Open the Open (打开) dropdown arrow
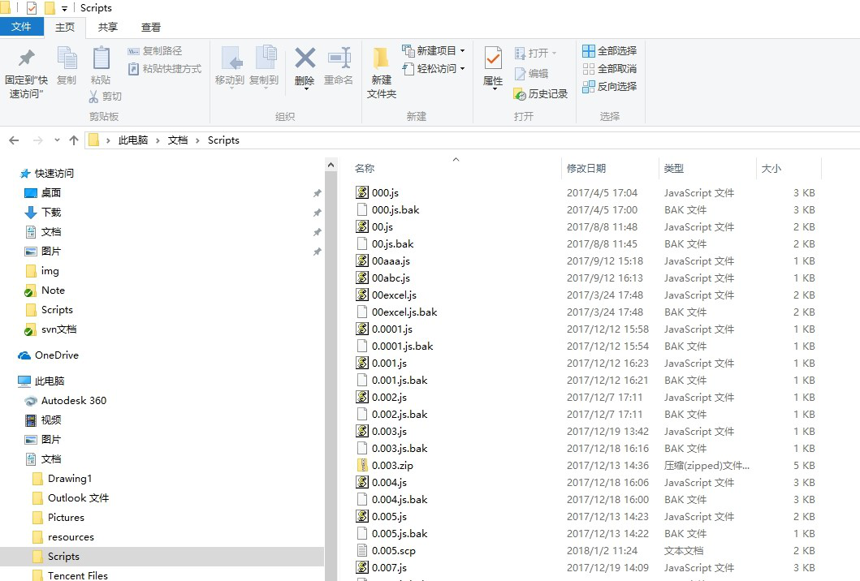The height and width of the screenshot is (581, 860). pos(554,54)
